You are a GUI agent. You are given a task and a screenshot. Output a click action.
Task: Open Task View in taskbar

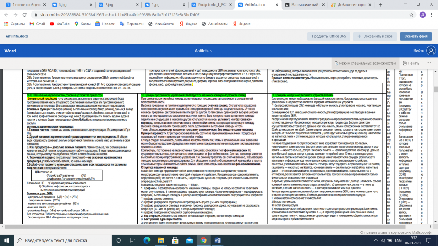[132, 240]
